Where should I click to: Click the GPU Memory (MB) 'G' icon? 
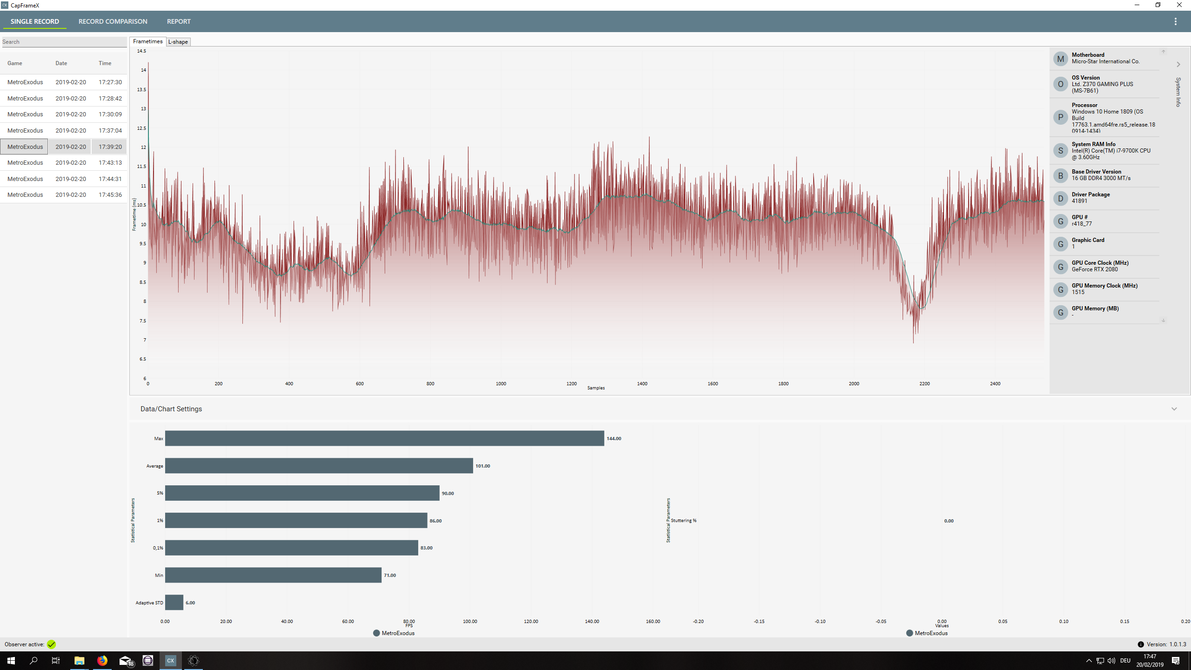pyautogui.click(x=1060, y=312)
